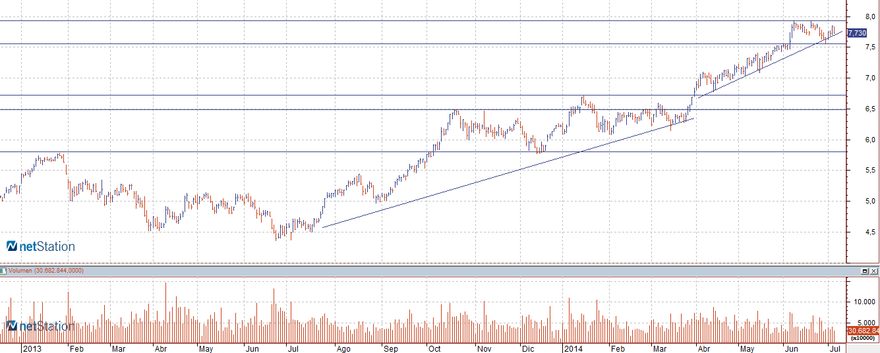Maximize the Volumen indicator panel
Image resolution: width=880 pixels, height=353 pixels.
(865, 271)
